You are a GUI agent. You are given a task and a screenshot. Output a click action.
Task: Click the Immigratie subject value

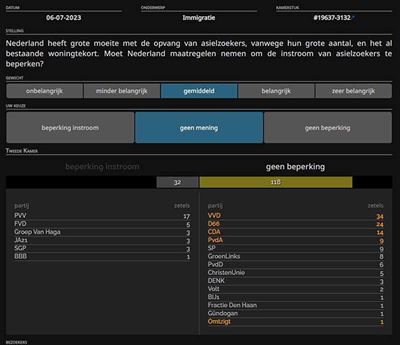198,17
